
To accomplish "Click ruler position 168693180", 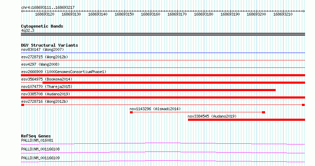I will point(204,14).
